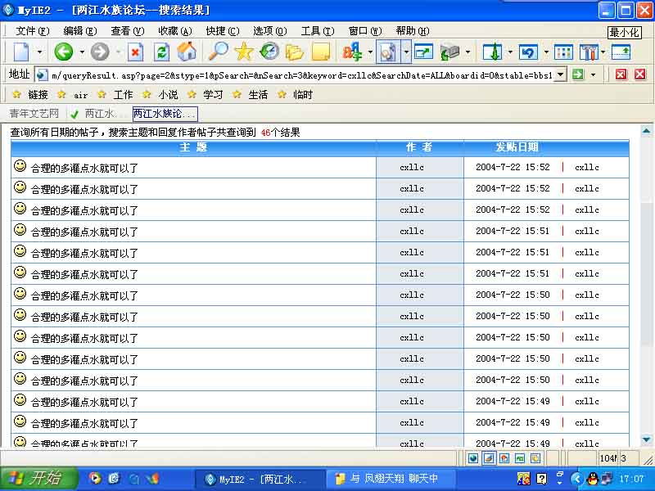
Task: Click the Start 开始 button
Action: pos(38,479)
